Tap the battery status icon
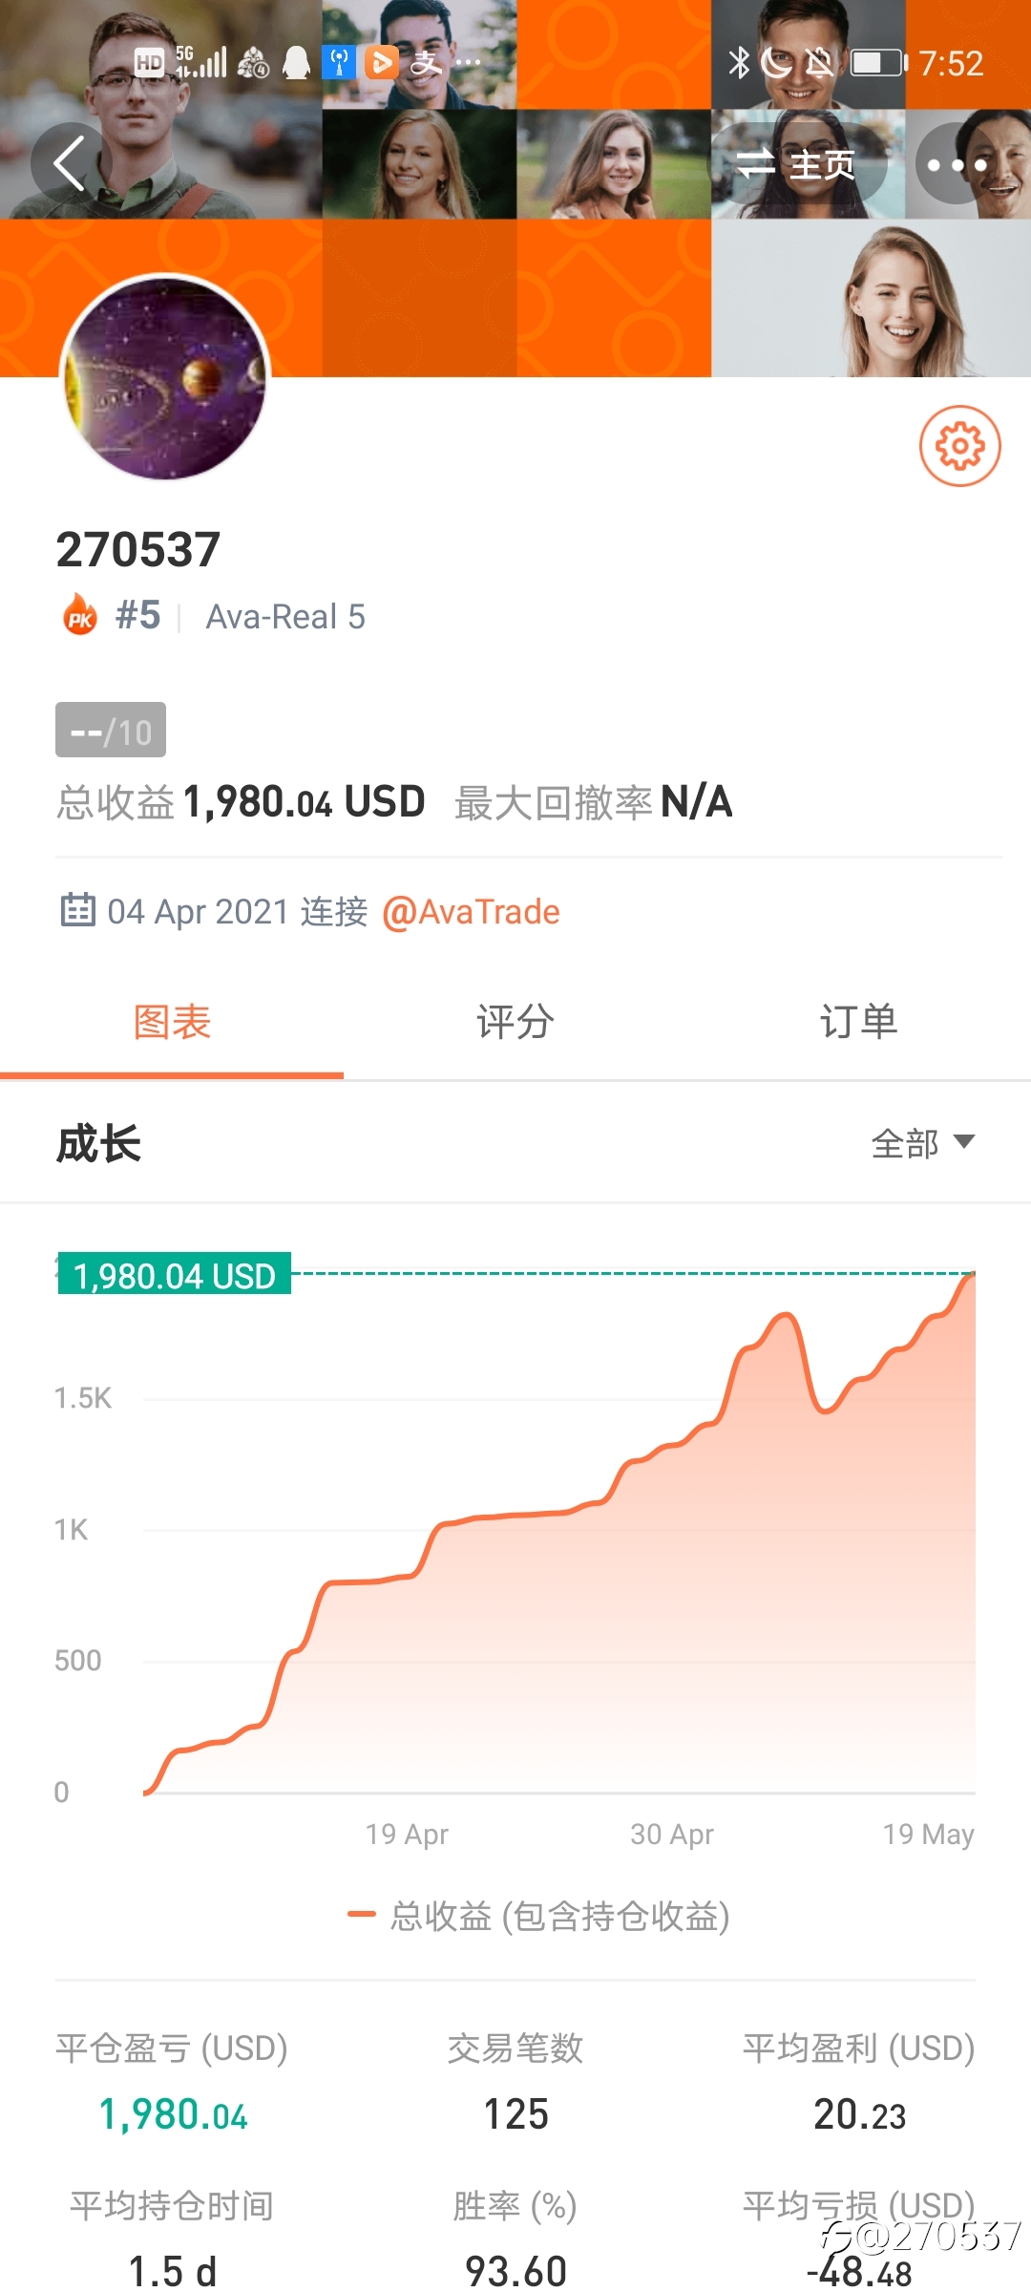 [x=879, y=63]
